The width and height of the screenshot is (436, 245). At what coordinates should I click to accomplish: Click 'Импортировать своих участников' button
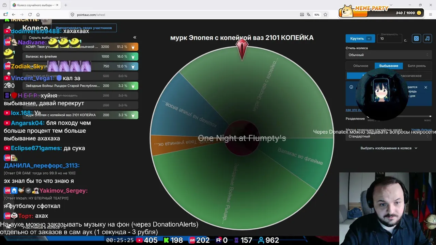pyautogui.click(x=84, y=28)
